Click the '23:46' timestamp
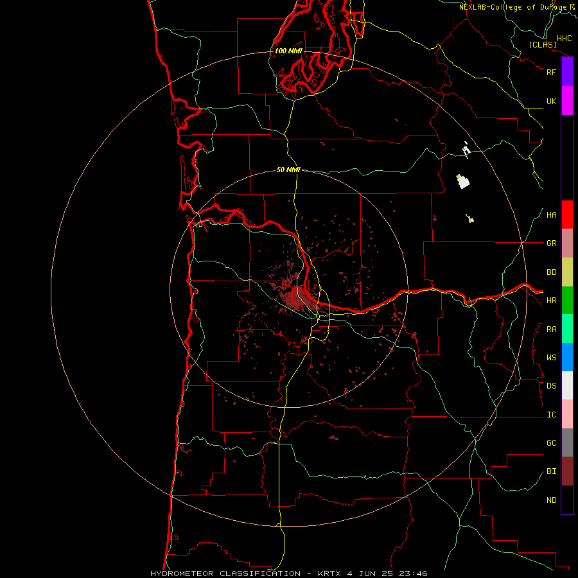The width and height of the screenshot is (578, 578). (x=413, y=574)
